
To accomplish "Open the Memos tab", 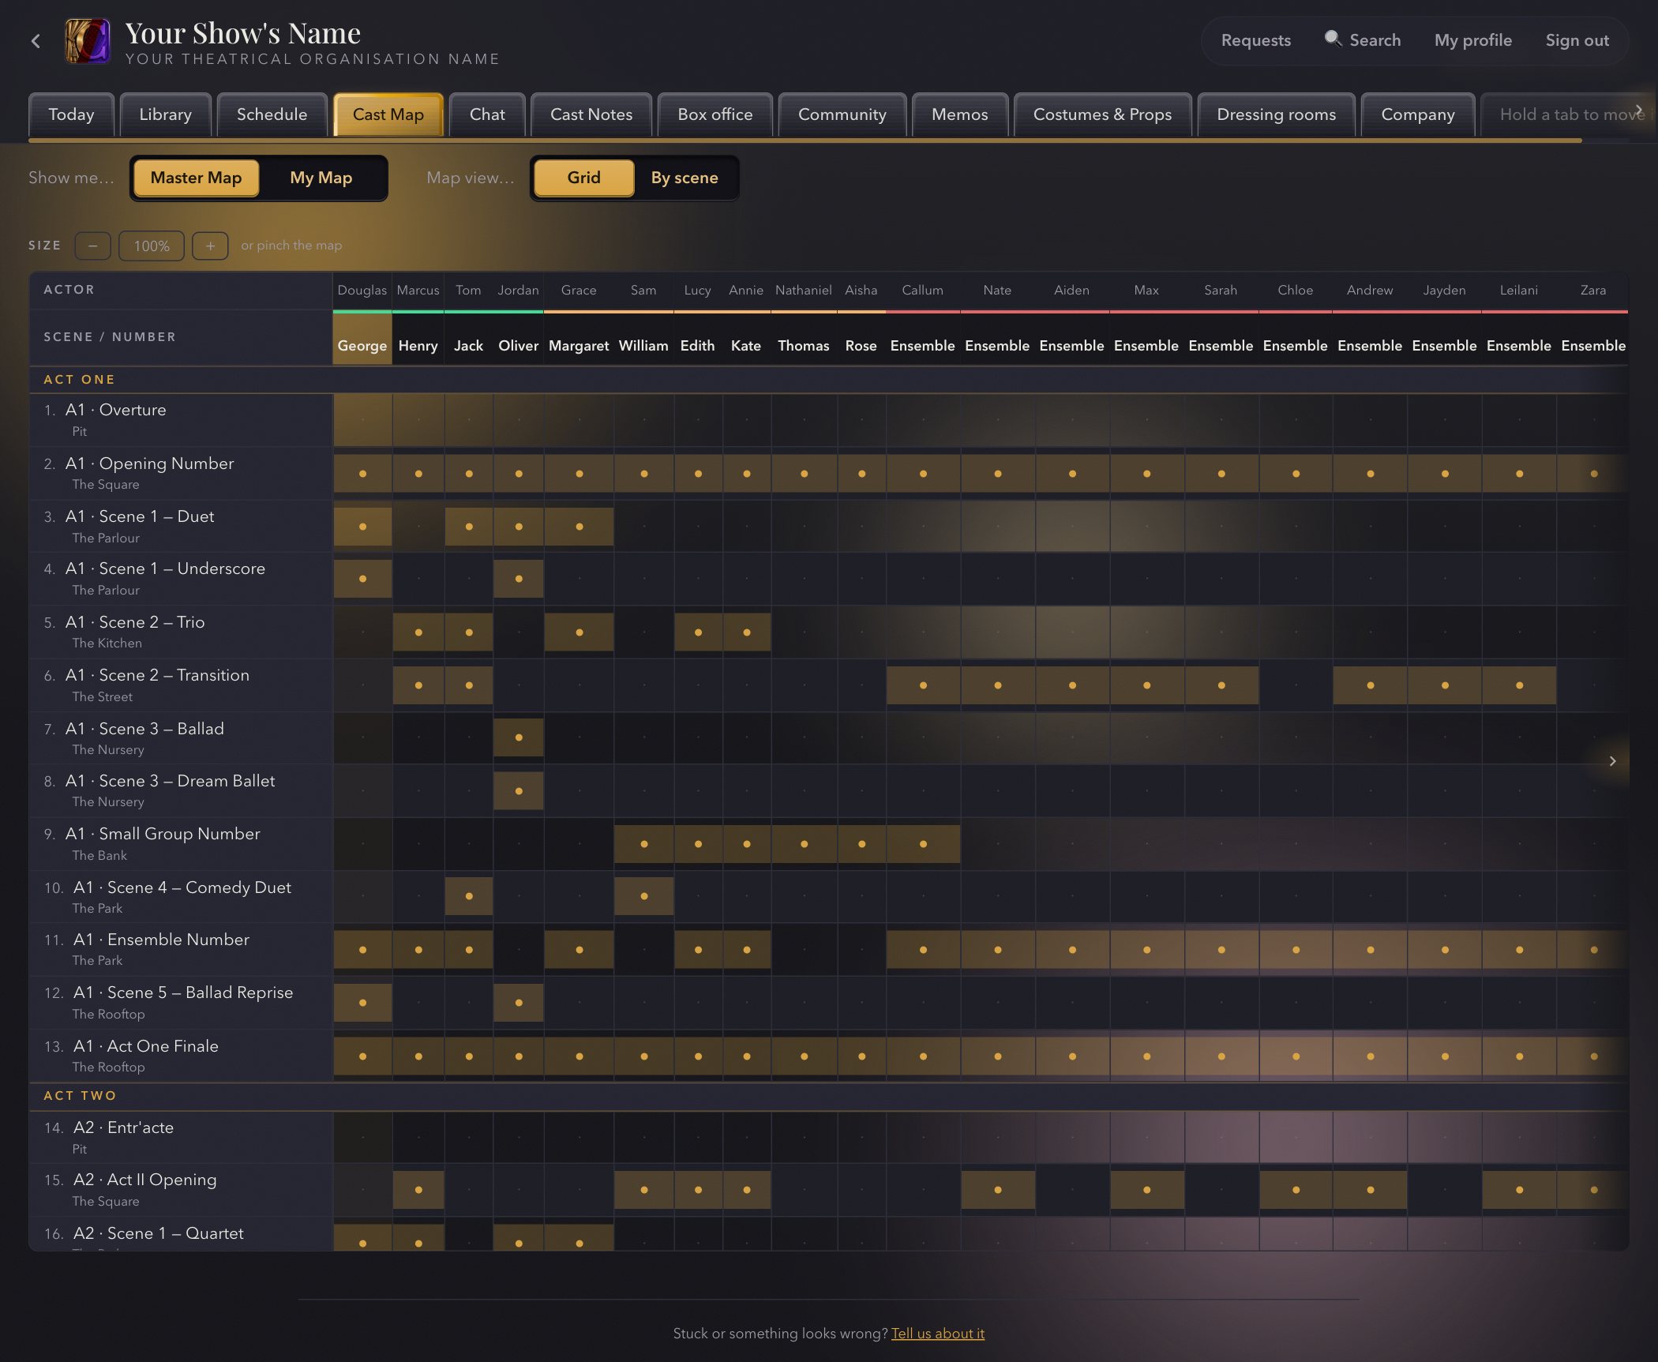I will click(x=959, y=115).
